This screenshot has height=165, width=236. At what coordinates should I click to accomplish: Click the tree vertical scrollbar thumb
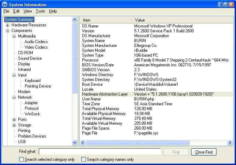(74, 58)
